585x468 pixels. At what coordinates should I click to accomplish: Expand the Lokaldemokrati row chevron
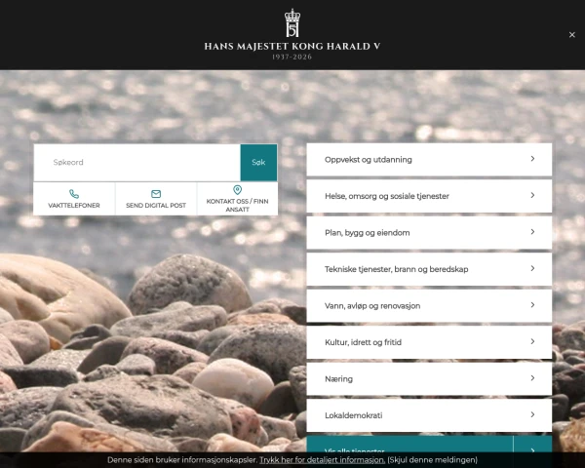(x=532, y=414)
